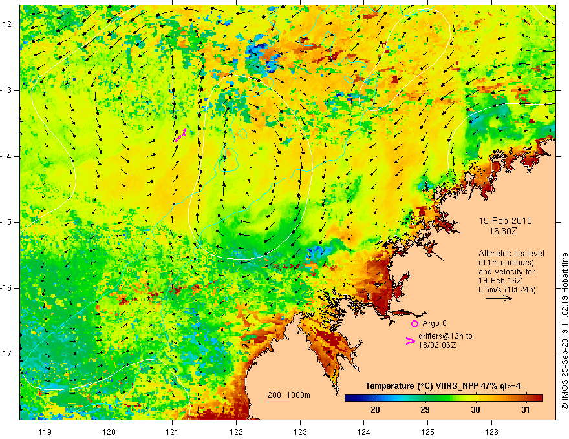Click the IMOS copyright timestamp text
The image size is (569, 439).
point(564,331)
